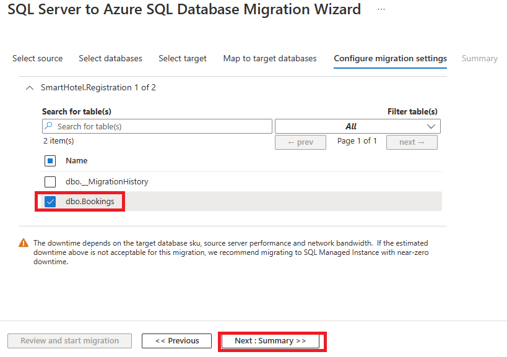Toggle the select-all Name checkbox
507x357 pixels.
(x=50, y=161)
